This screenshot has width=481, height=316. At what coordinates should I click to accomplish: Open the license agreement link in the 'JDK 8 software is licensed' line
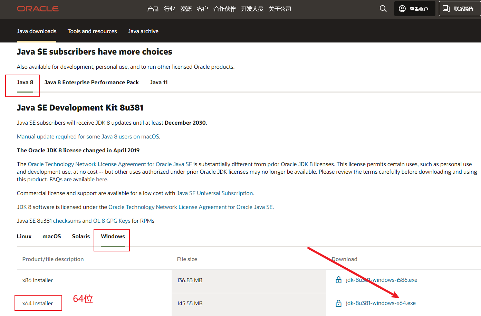click(191, 207)
